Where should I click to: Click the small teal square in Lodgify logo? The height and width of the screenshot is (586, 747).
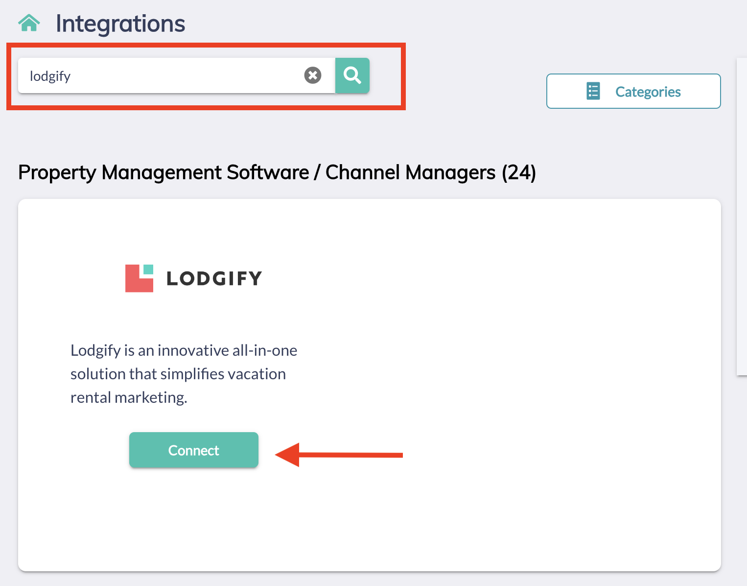[148, 269]
